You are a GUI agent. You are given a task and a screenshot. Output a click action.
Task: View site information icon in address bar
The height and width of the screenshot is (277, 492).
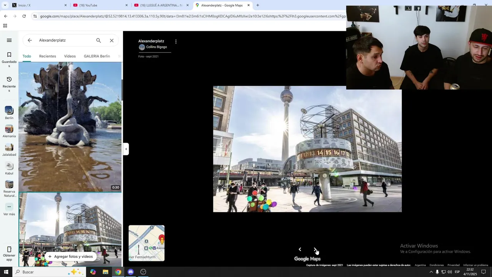[x=35, y=16]
